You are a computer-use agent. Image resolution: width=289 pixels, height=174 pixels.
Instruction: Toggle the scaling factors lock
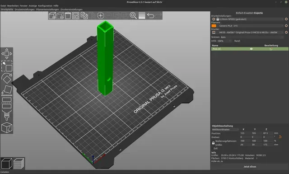tap(213, 143)
